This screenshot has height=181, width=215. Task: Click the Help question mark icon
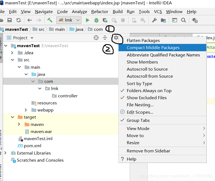122,159
